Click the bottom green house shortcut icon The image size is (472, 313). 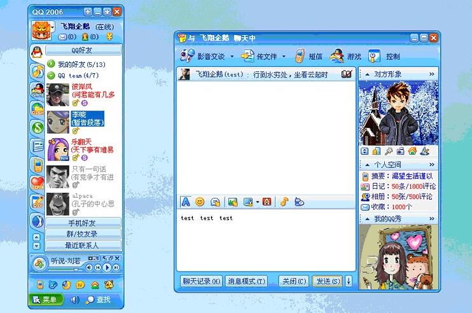point(95,285)
